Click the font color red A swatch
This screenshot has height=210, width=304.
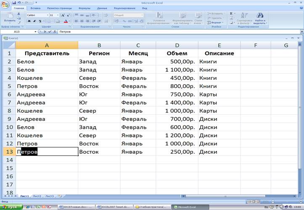click(x=66, y=21)
